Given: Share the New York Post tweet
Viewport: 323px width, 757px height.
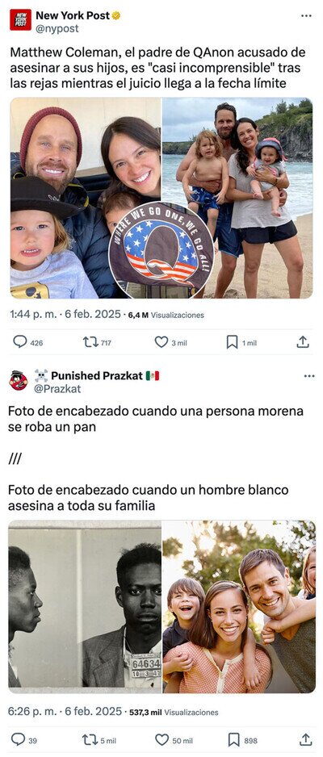Looking at the screenshot, I should pos(303,342).
